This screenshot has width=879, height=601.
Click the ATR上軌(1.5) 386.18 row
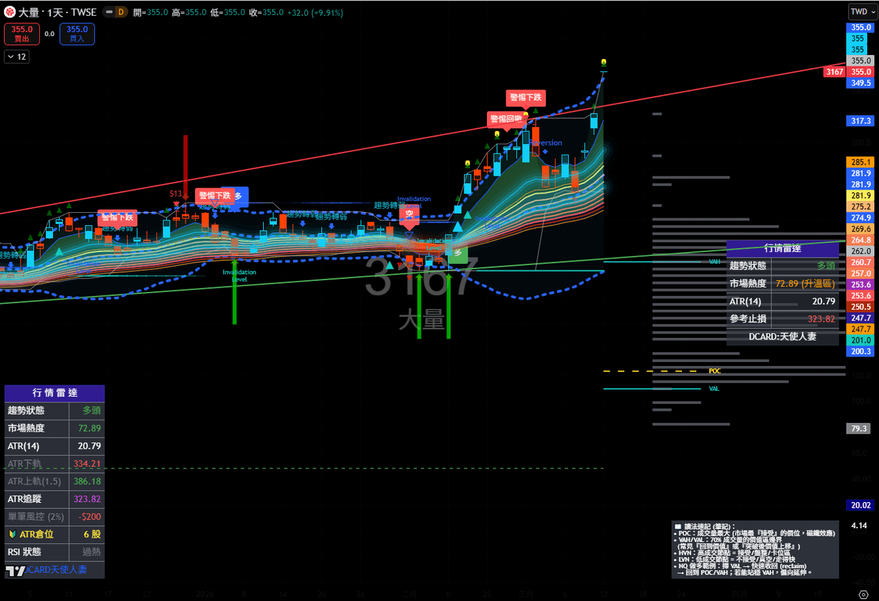54,481
